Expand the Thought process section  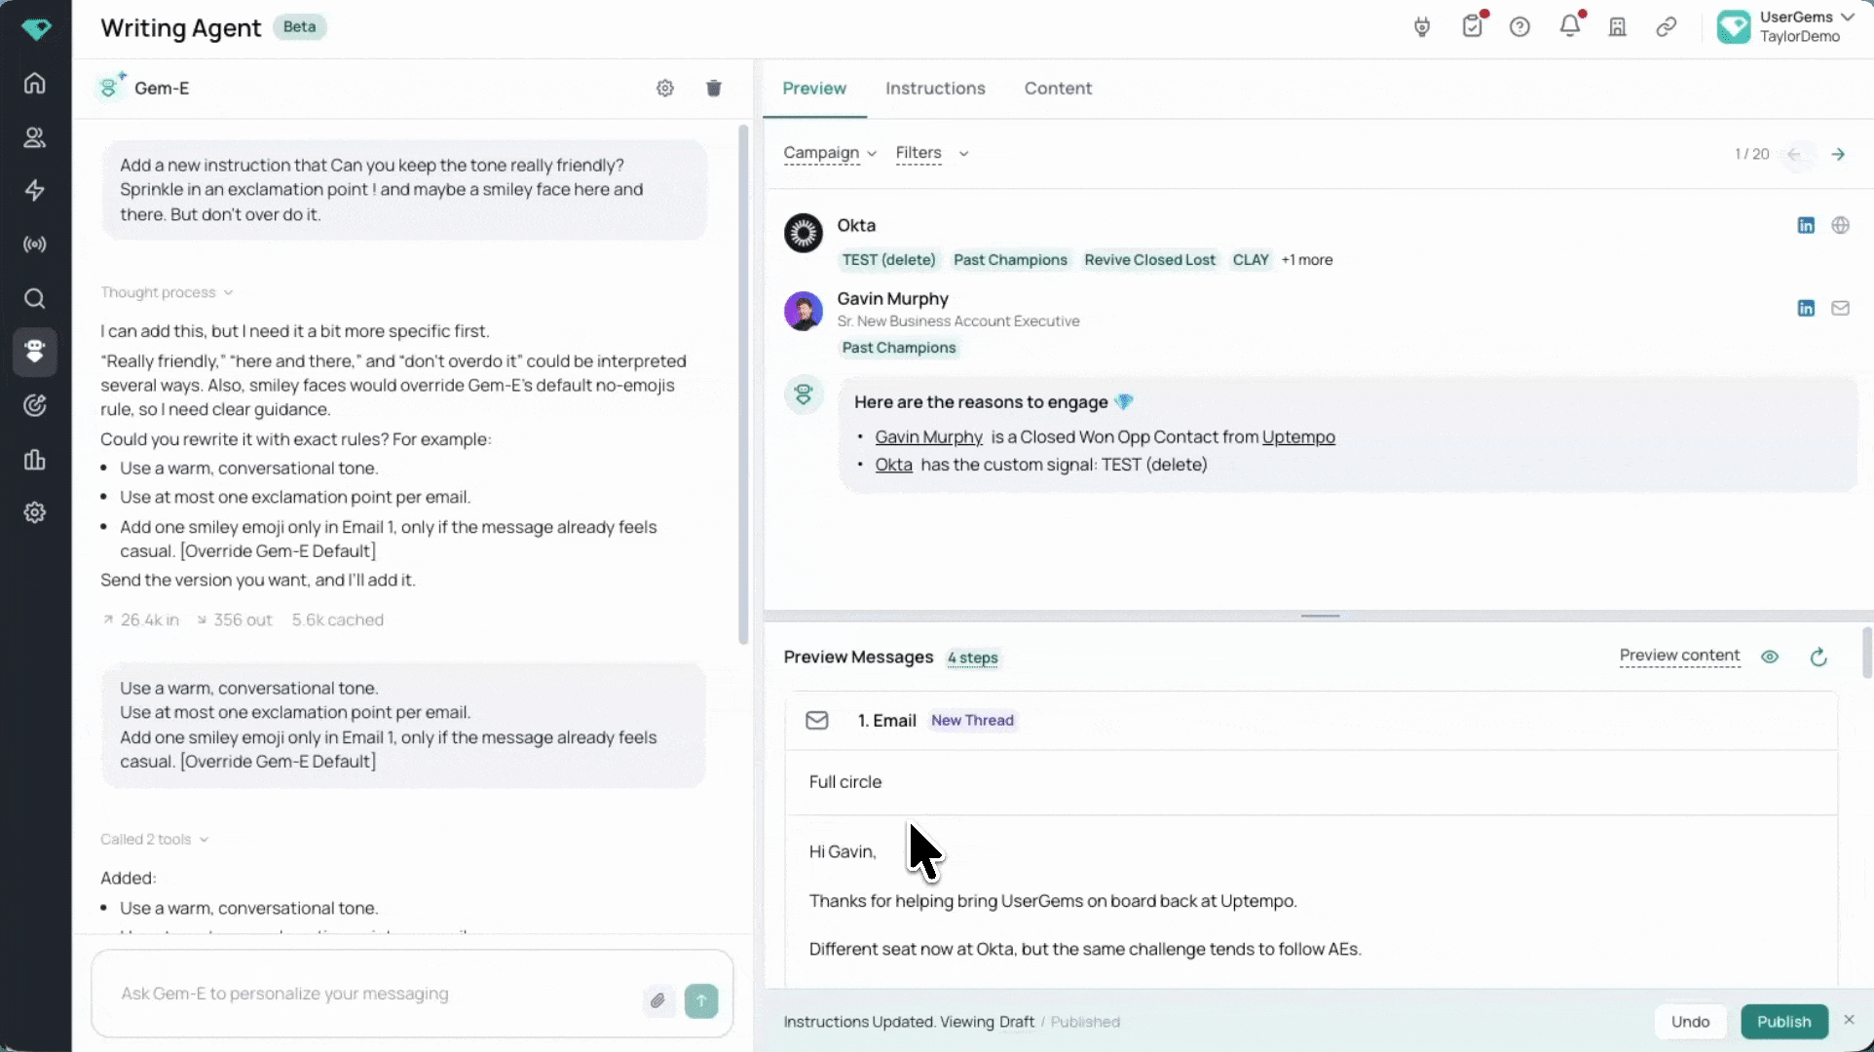pos(167,292)
